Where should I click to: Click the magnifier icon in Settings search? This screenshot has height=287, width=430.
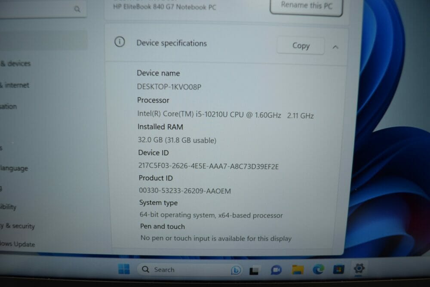click(x=77, y=9)
